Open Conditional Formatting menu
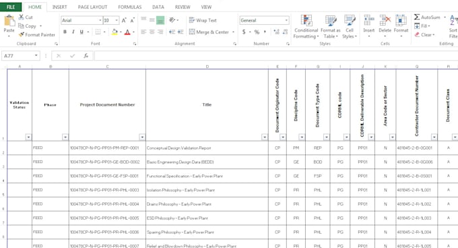Image resolution: width=458 pixels, height=248 pixels. (306, 26)
